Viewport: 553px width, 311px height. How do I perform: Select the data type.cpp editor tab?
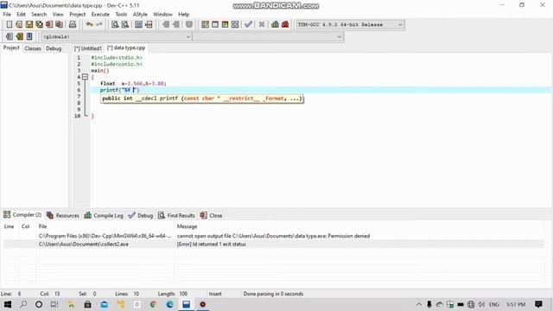tap(126, 48)
